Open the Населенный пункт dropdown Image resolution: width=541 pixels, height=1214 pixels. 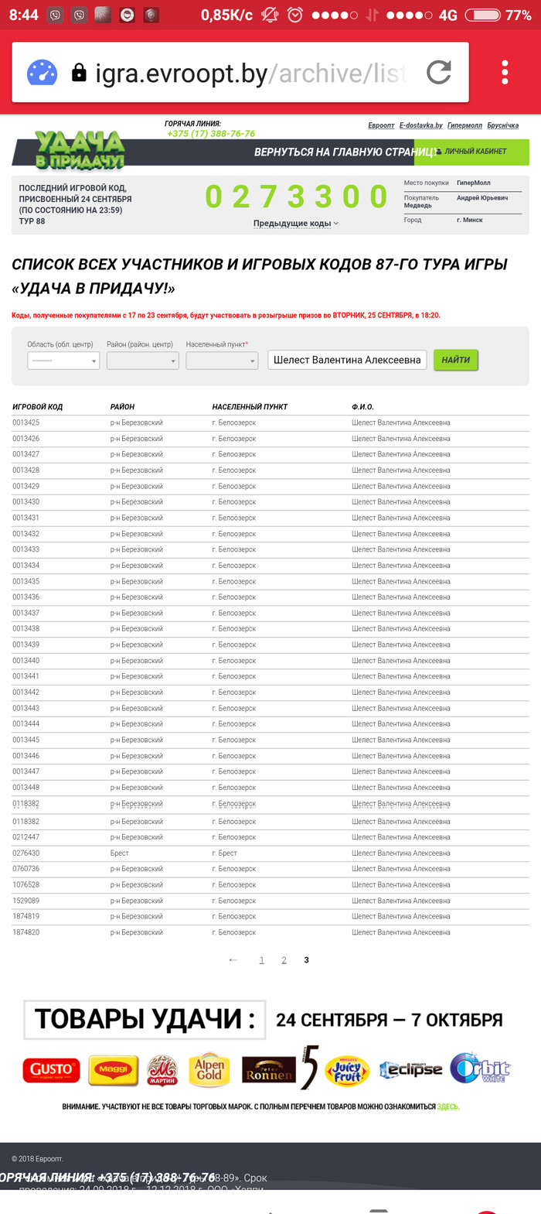pyautogui.click(x=222, y=361)
